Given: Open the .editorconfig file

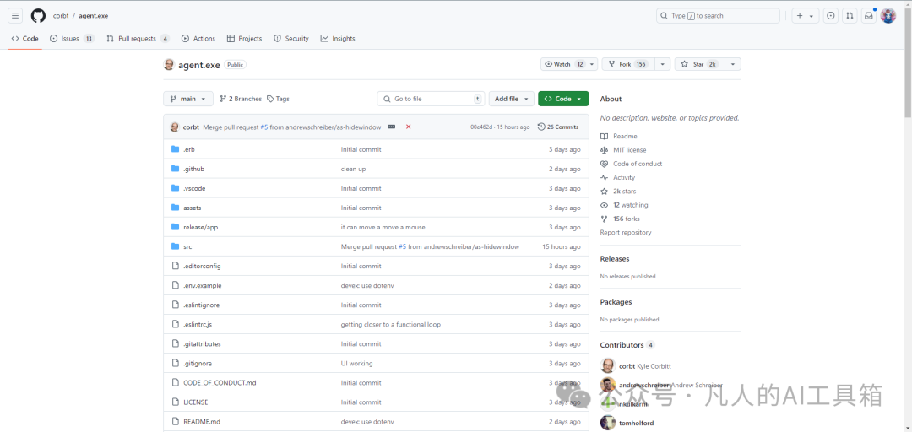Looking at the screenshot, I should click(202, 266).
